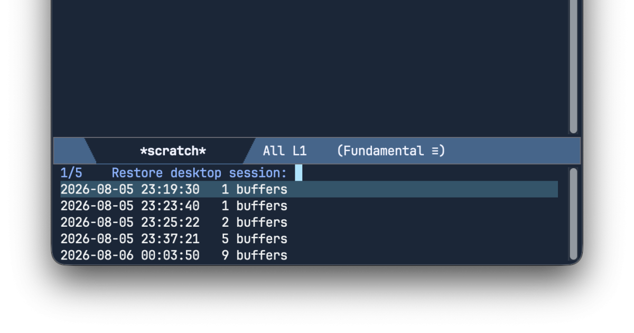Click the L1 line number indicator
This screenshot has height=333, width=634.
[300, 151]
